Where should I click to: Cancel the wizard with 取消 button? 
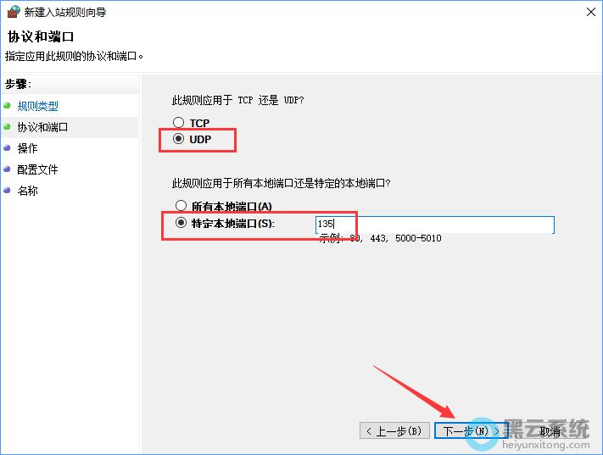point(550,431)
